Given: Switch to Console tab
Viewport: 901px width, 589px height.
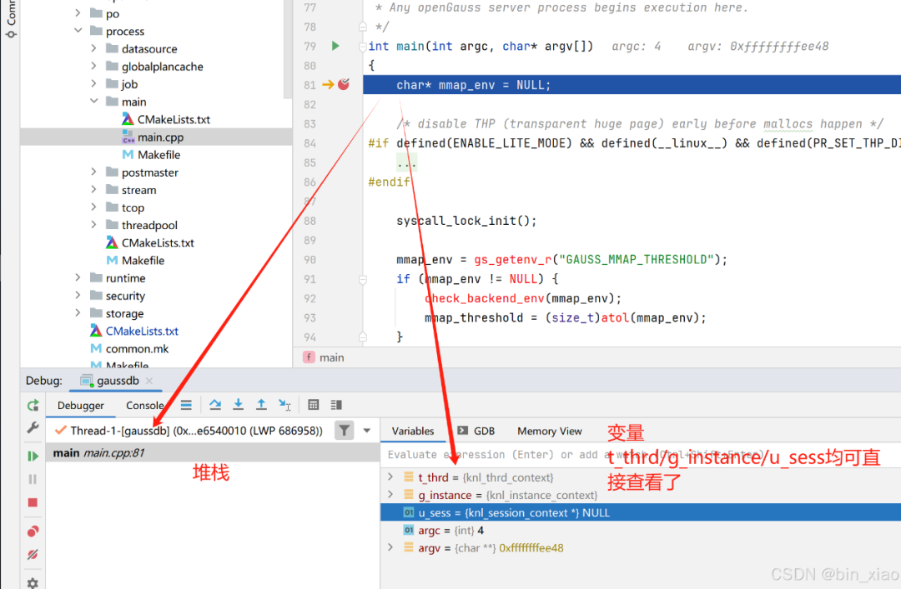Looking at the screenshot, I should pyautogui.click(x=145, y=405).
